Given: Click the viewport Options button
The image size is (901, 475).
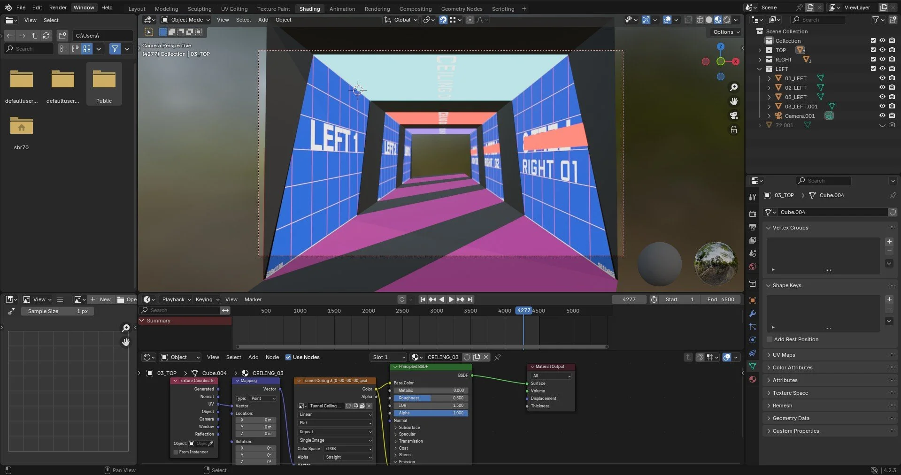Looking at the screenshot, I should (724, 32).
